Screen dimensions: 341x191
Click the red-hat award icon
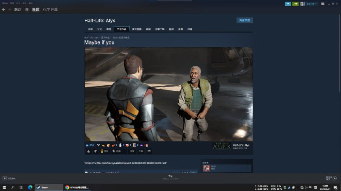[146, 145]
